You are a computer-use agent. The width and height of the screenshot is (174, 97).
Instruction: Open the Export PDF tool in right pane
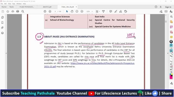[x=171, y=22]
